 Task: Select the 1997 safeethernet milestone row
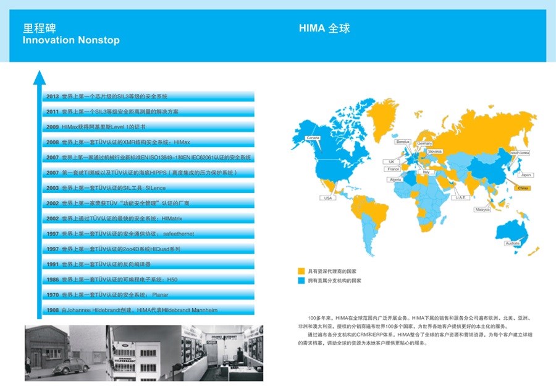point(148,234)
